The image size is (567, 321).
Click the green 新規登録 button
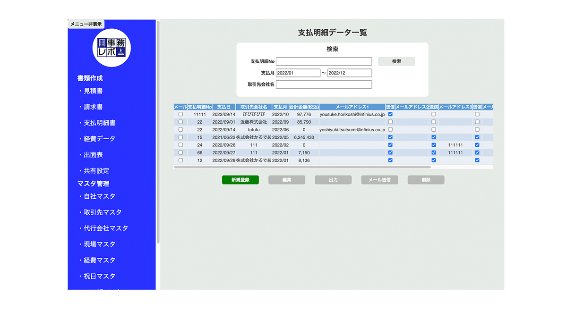[x=240, y=180]
